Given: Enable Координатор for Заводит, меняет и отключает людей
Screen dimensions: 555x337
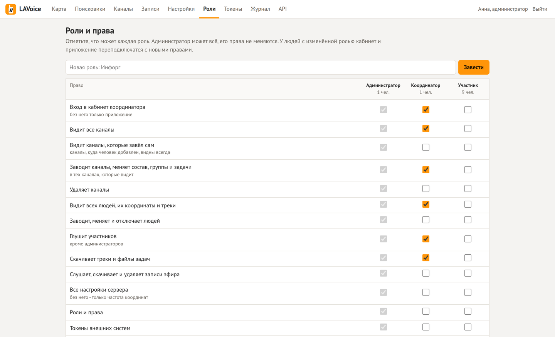Looking at the screenshot, I should pos(426,220).
